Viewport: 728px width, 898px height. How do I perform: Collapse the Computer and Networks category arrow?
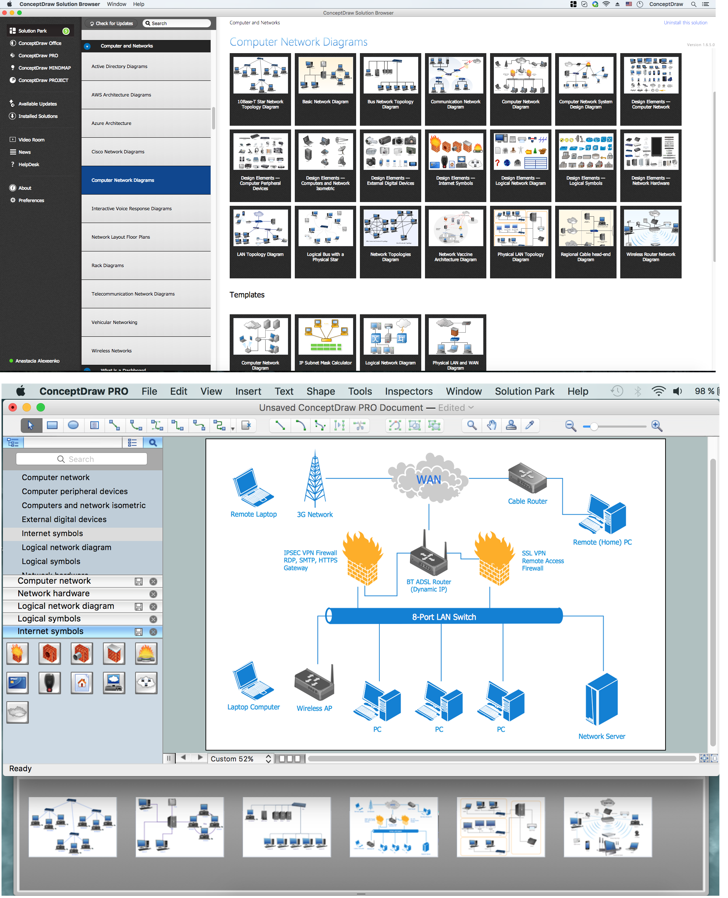[x=87, y=46]
